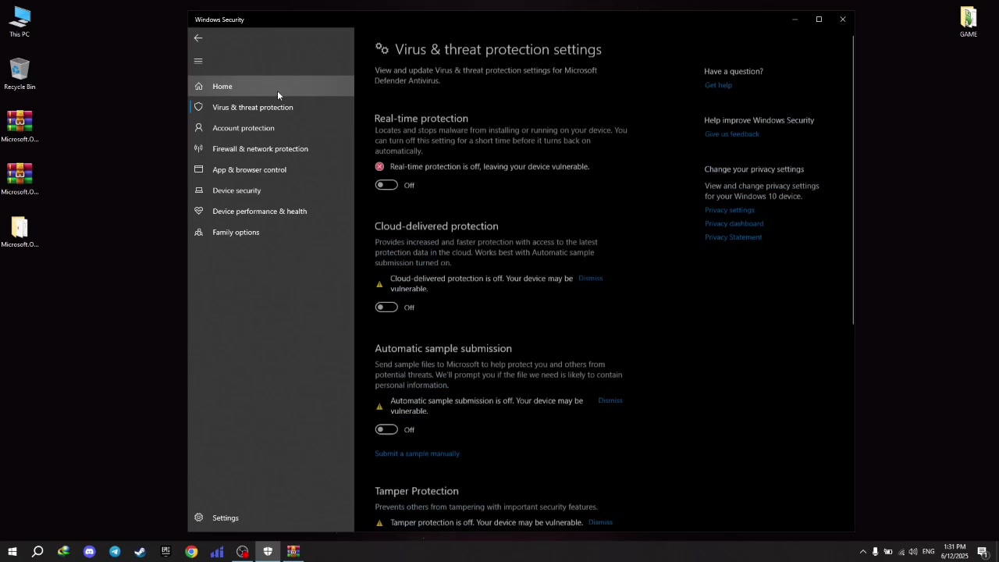
Task: Dismiss the Cloud-delivered protection warning
Action: [591, 278]
